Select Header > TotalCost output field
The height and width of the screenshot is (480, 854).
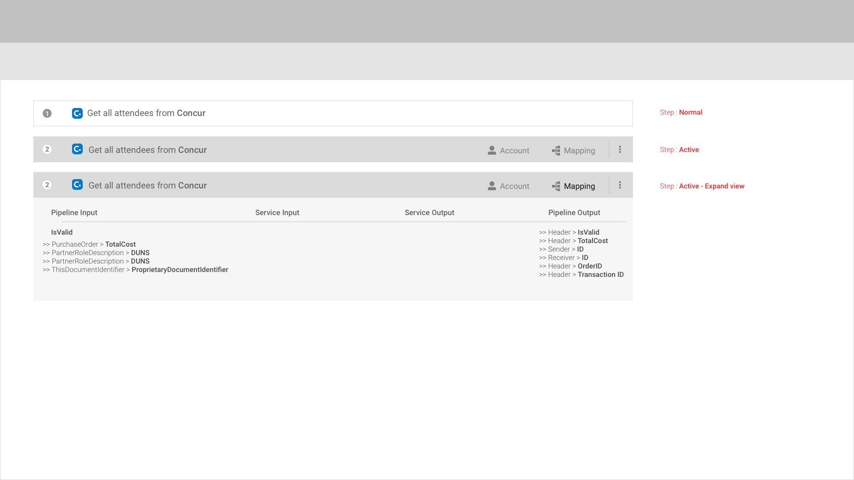573,240
